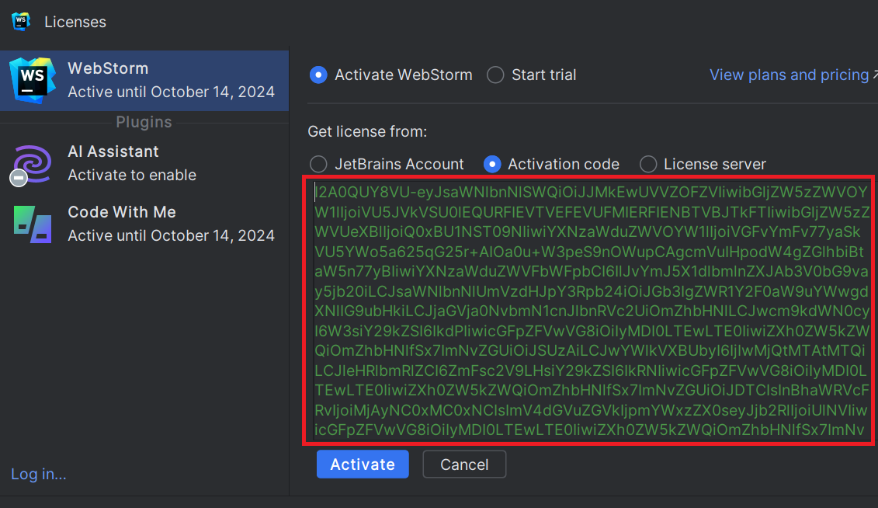Select WebStorm in the licenses sidebar
Viewport: 878px width, 508px height.
coord(144,80)
